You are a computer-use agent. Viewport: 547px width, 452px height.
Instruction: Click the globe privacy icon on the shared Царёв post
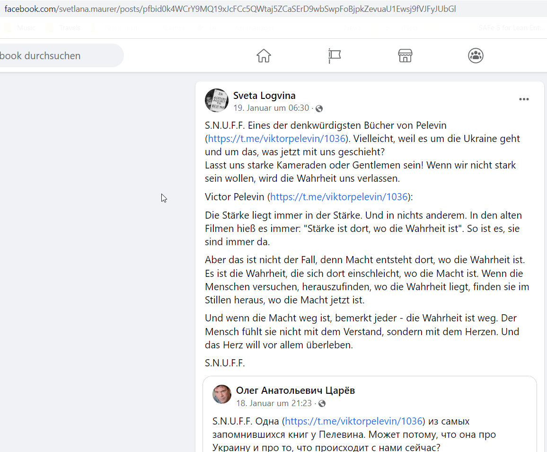coord(322,404)
